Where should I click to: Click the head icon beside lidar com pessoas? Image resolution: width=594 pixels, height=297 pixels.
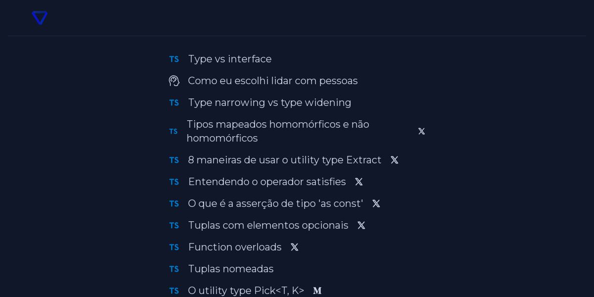(174, 81)
